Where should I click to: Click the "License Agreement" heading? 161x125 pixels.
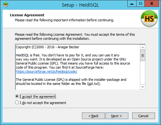click(x=27, y=15)
